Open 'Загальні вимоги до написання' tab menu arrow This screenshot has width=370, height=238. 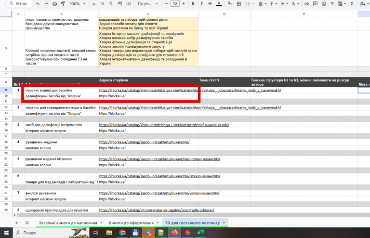pos(101,223)
